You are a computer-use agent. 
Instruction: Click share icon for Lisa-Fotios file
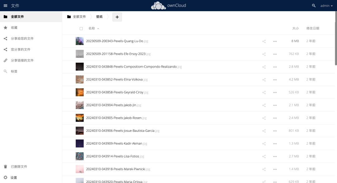[264, 156]
